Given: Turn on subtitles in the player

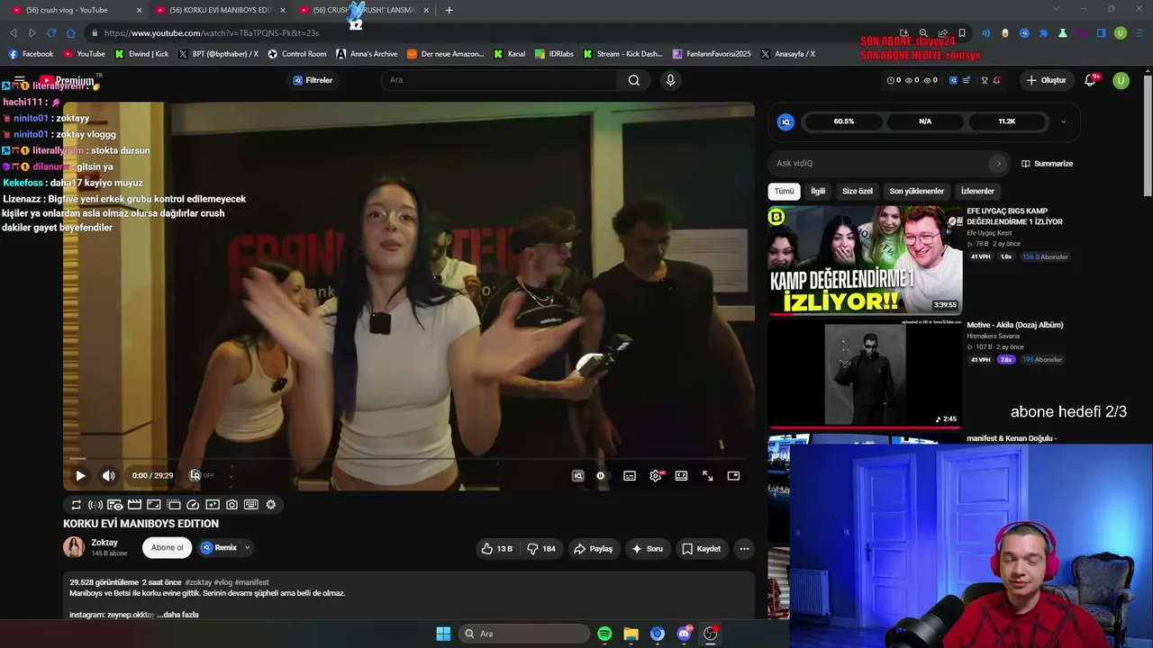Looking at the screenshot, I should tap(630, 476).
